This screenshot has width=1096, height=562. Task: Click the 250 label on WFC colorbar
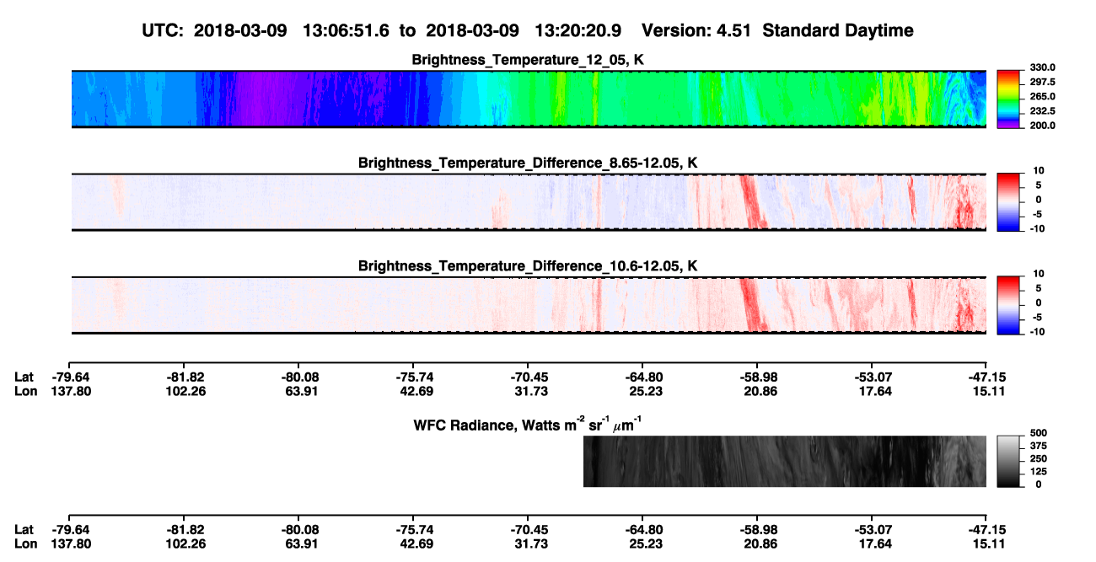[1037, 458]
